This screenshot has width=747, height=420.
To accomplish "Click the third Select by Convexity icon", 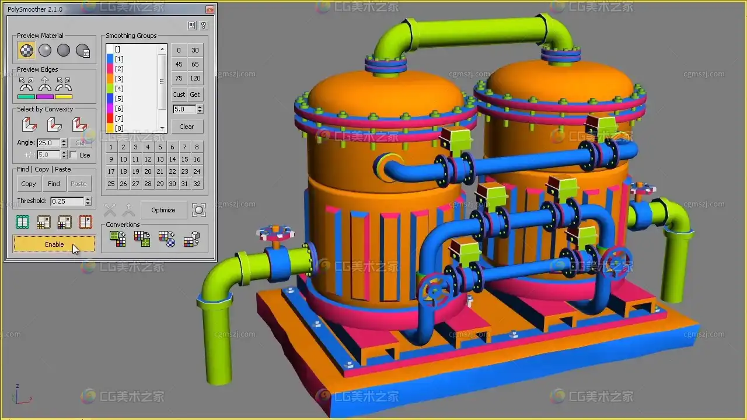I will pos(79,125).
